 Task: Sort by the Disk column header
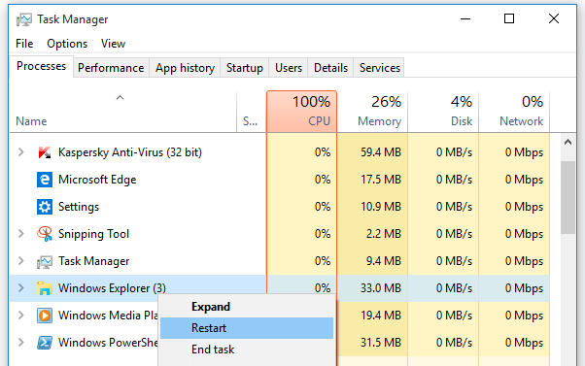point(443,112)
